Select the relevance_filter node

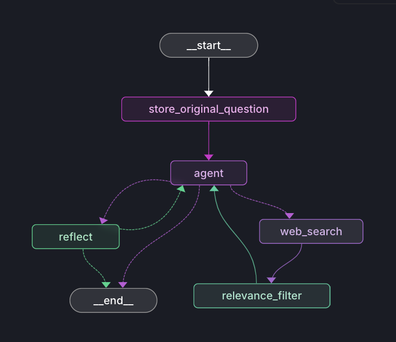point(262,296)
